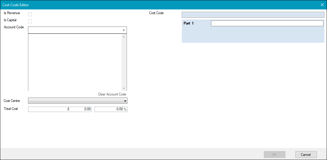Close the Cost Code Editor window

pyautogui.click(x=322, y=5)
